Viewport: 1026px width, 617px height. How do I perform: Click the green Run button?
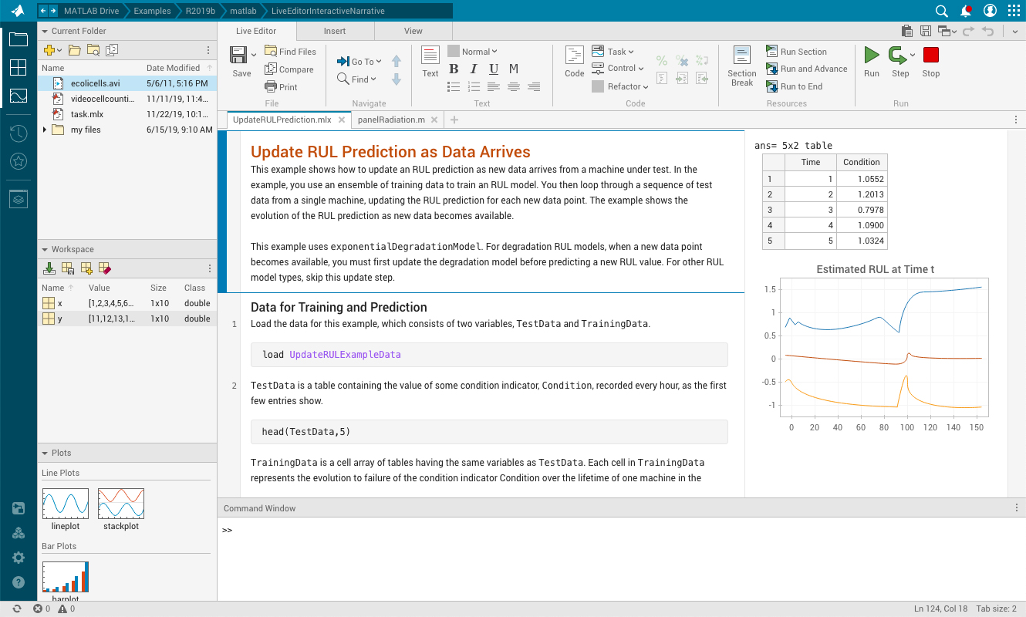click(x=871, y=56)
